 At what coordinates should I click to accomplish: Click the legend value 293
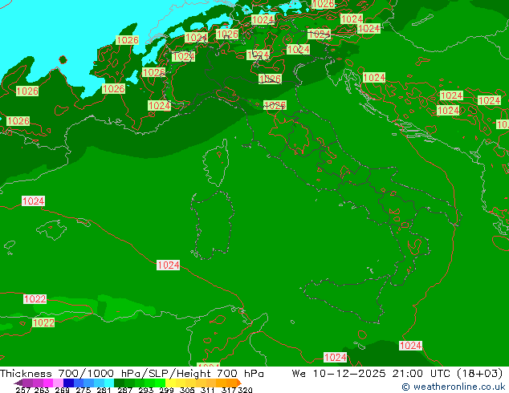tap(145, 390)
